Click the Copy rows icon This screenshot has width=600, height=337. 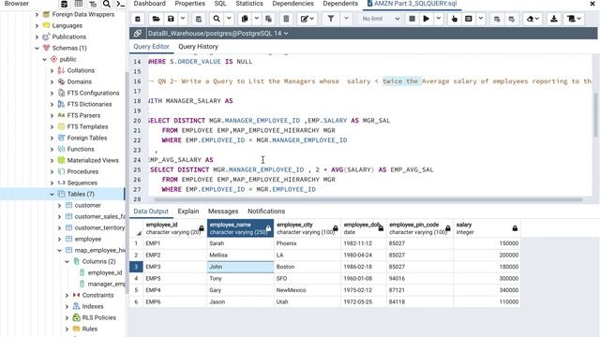[245, 19]
